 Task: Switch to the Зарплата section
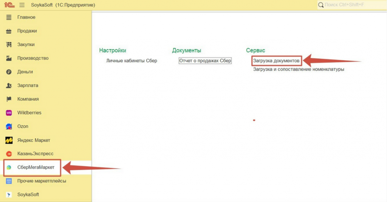[28, 86]
